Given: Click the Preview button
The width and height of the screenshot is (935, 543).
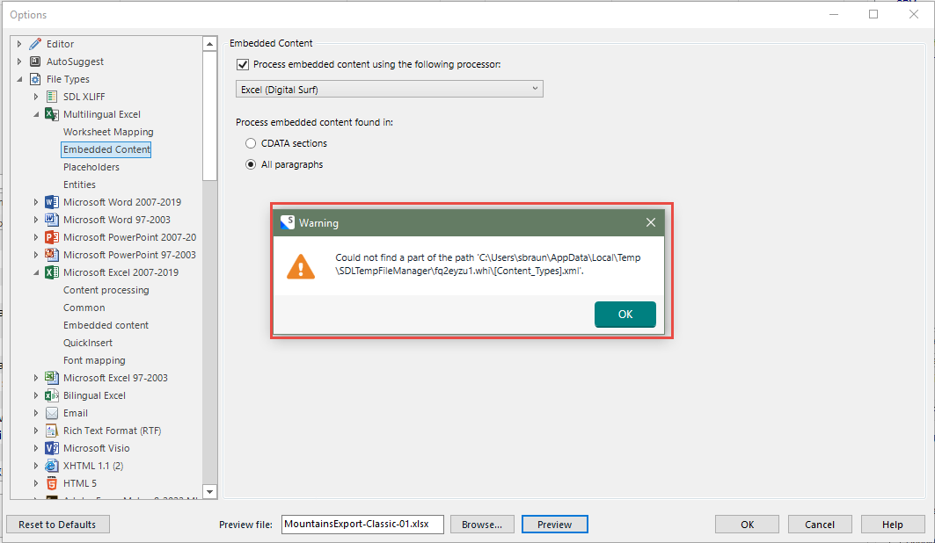Looking at the screenshot, I should pos(554,525).
